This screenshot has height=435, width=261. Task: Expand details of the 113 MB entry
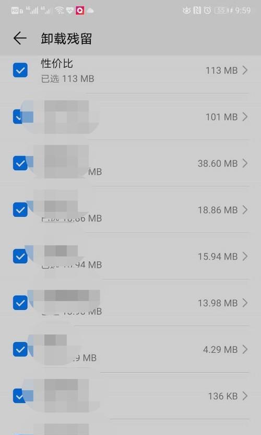(x=245, y=70)
